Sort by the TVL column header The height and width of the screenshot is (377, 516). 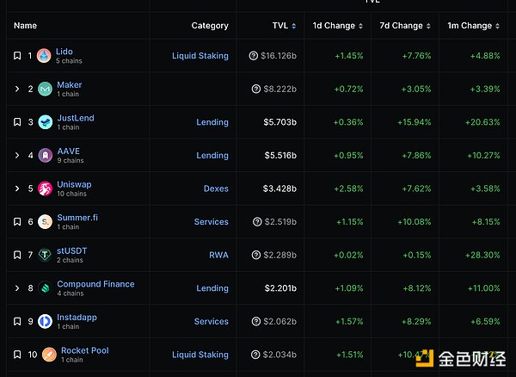tap(279, 26)
